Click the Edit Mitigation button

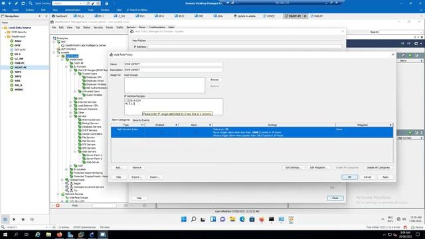coord(319,167)
